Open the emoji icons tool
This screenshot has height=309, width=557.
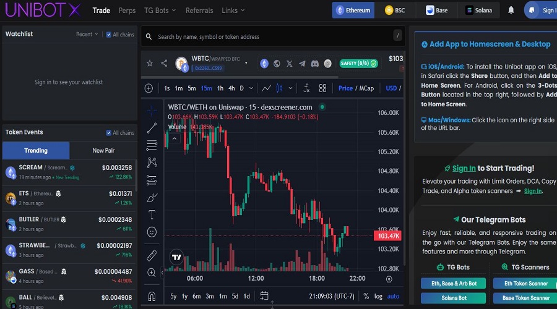point(152,232)
